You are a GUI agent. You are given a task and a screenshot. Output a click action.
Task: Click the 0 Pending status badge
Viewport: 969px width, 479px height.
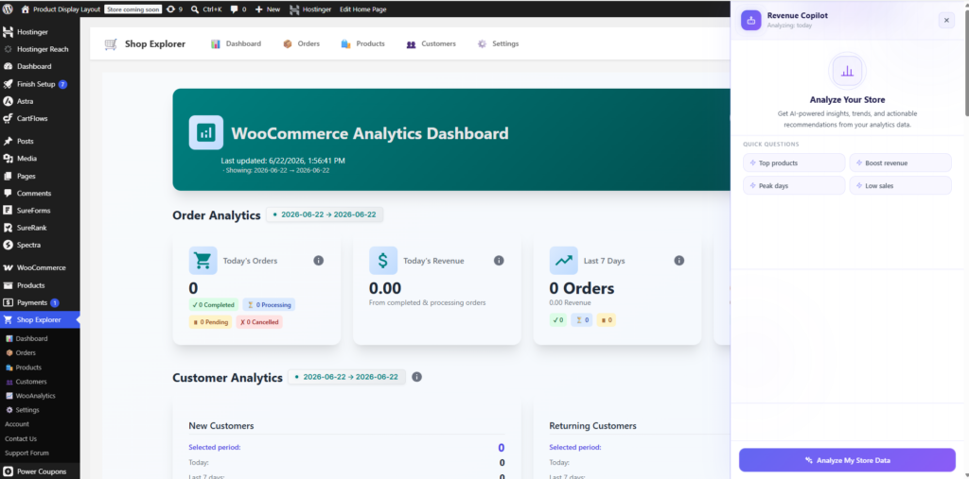coord(210,321)
